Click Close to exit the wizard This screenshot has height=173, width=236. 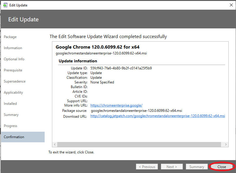pyautogui.click(x=222, y=167)
